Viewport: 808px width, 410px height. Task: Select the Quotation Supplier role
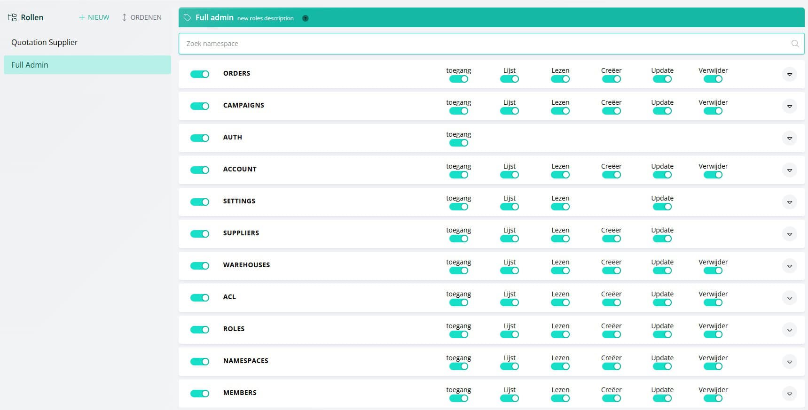pyautogui.click(x=45, y=42)
